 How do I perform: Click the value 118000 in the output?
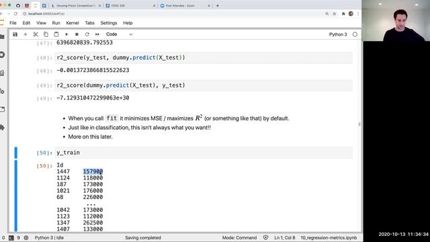93,177
